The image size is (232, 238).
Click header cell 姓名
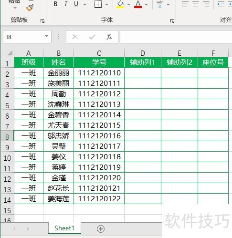59,62
